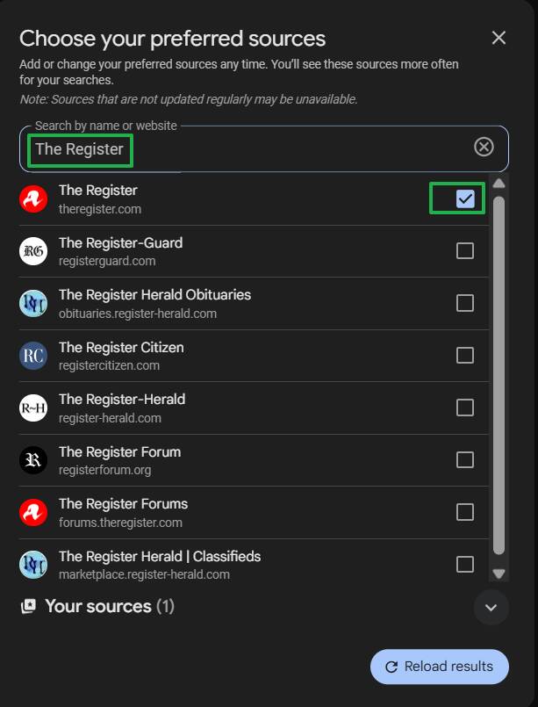Click 'The Register' source name
Screen dimensions: 538x707
[97, 191]
